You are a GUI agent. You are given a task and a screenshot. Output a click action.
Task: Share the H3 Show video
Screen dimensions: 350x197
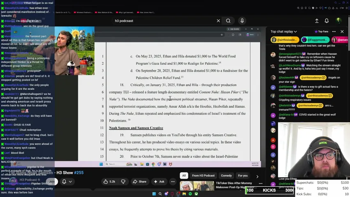140,181
